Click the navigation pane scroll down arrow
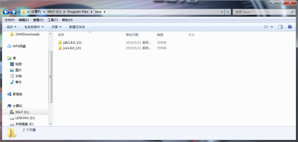Viewport: 298px width, 142px height. click(x=50, y=124)
